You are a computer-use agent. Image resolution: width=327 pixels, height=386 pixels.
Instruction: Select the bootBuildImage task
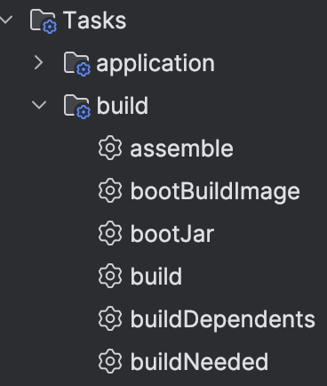(x=215, y=192)
